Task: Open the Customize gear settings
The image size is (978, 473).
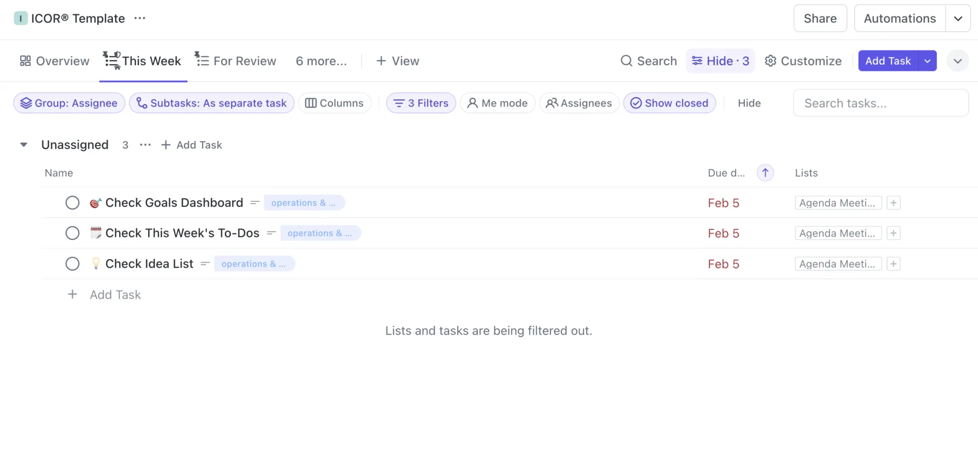Action: (803, 61)
